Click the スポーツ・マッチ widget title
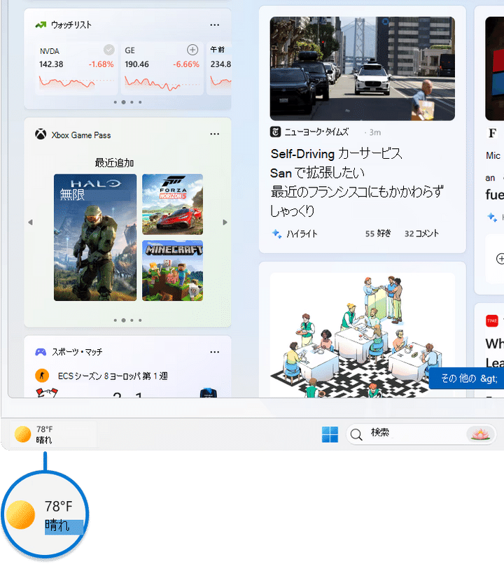The height and width of the screenshot is (564, 504). 77,352
